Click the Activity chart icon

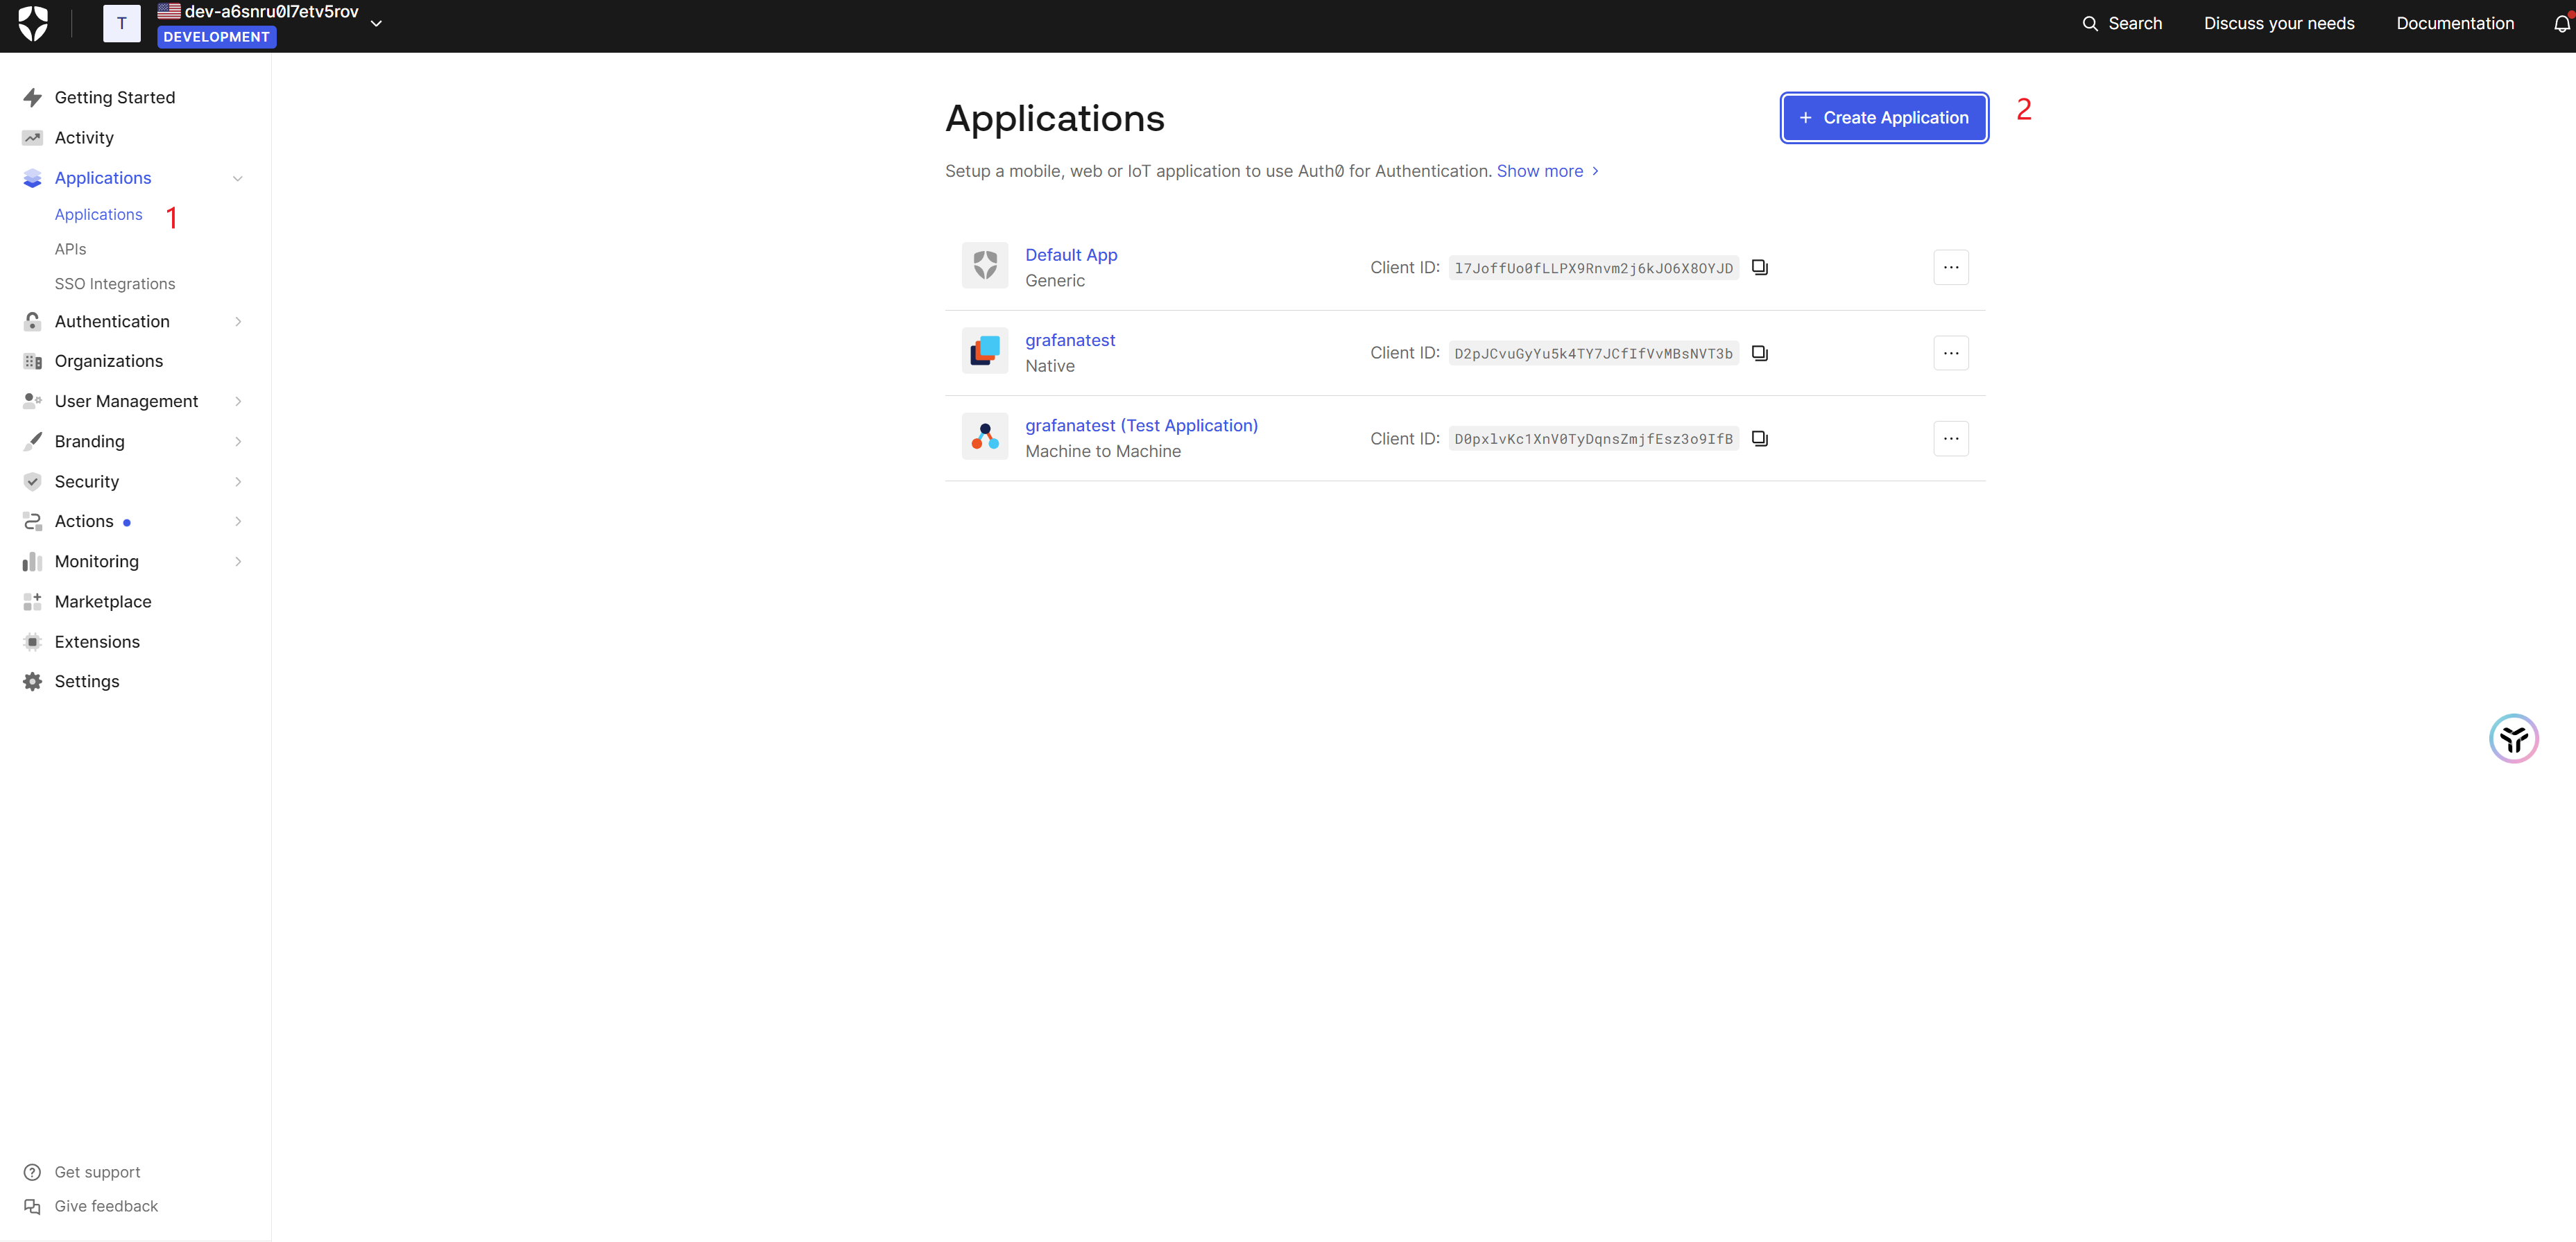[x=32, y=138]
